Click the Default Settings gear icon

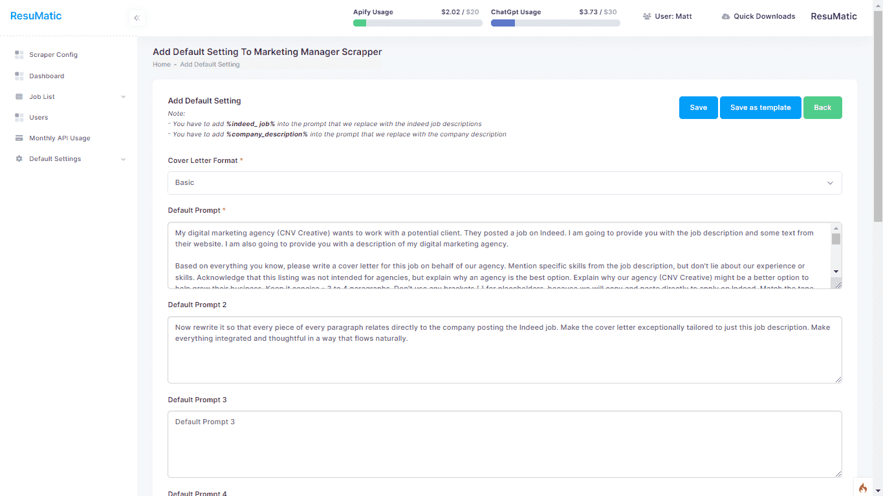[x=19, y=159]
